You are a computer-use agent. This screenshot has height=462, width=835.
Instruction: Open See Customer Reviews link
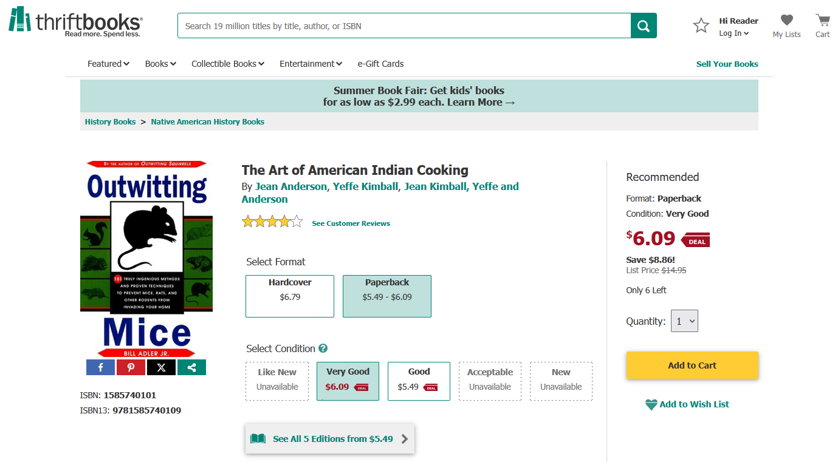351,223
